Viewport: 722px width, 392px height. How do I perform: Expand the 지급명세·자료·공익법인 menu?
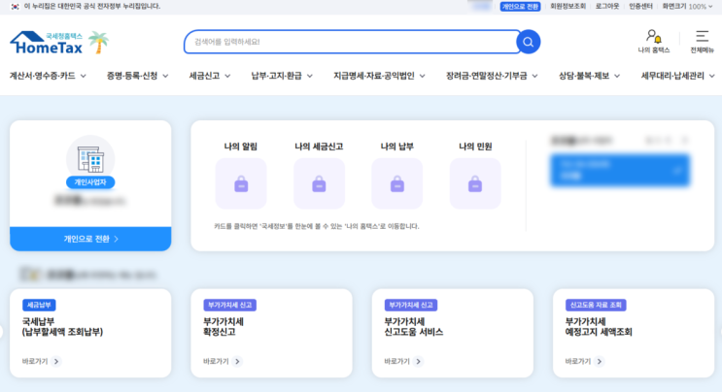coord(379,76)
